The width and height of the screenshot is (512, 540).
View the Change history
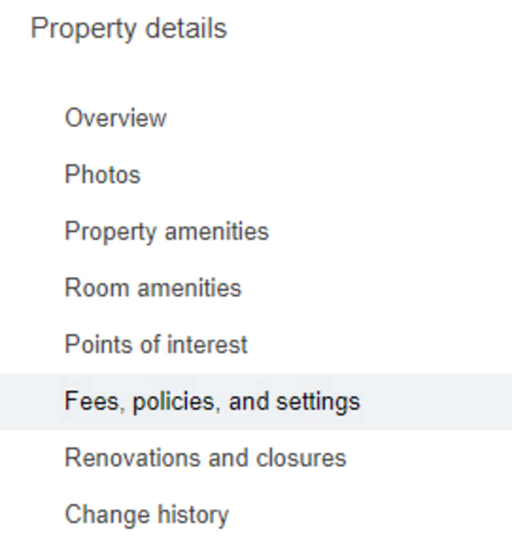[x=146, y=515]
